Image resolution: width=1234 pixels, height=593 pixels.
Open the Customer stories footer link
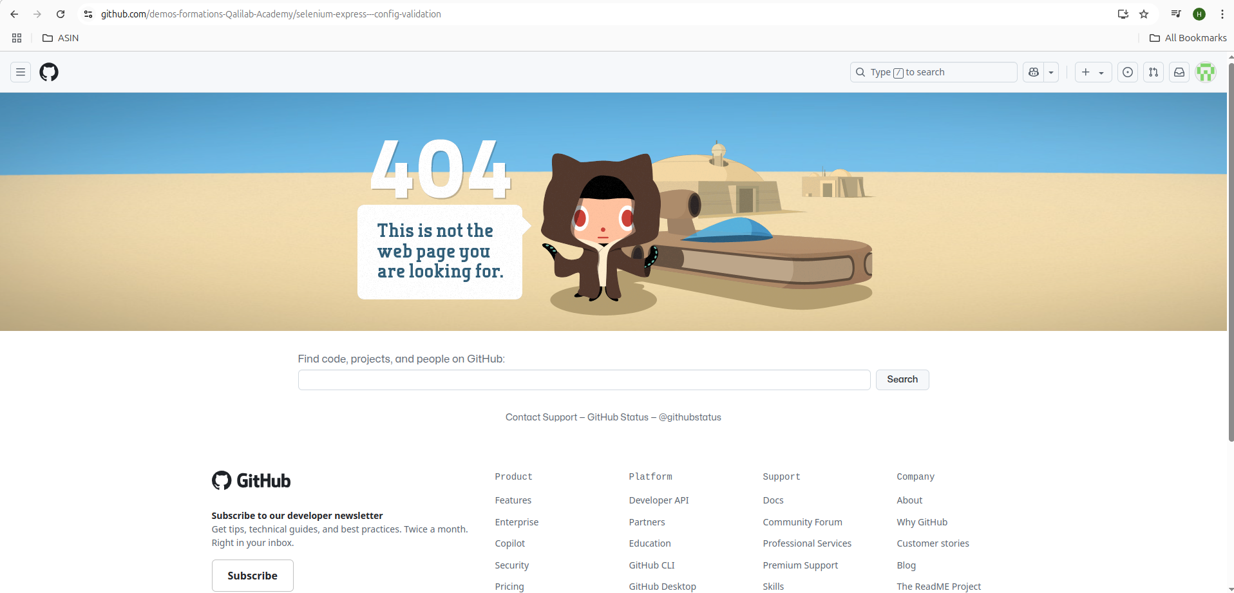click(933, 543)
